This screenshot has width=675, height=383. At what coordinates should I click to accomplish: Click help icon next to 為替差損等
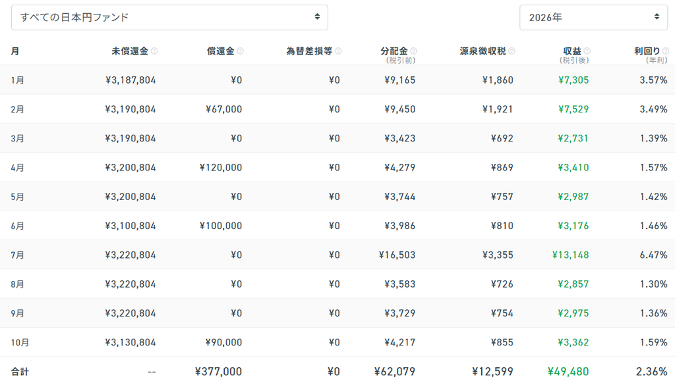coord(338,51)
